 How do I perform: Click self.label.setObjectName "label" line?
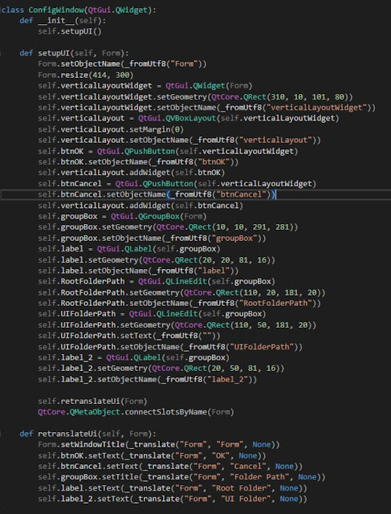[138, 271]
